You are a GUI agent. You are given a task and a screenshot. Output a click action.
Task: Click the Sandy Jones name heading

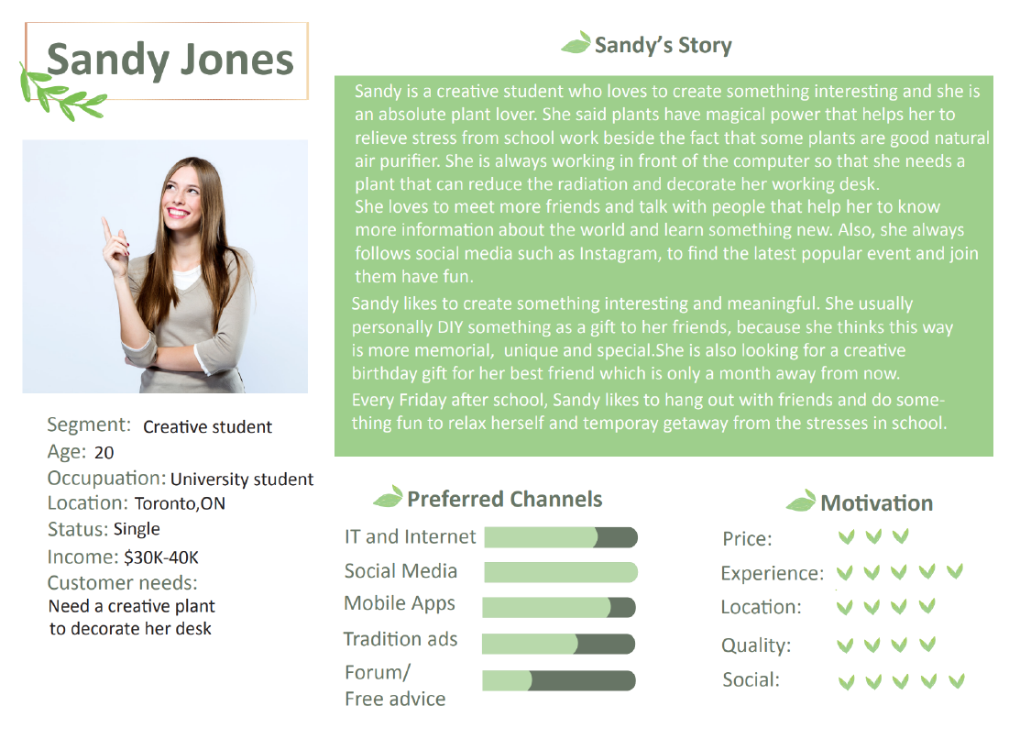tap(170, 60)
